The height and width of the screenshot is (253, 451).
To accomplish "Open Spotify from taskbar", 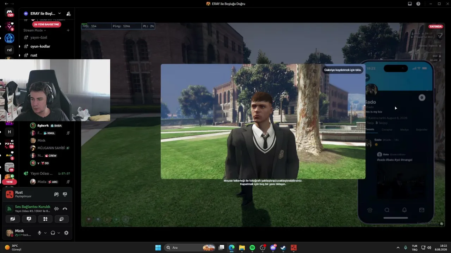I will tap(252, 248).
